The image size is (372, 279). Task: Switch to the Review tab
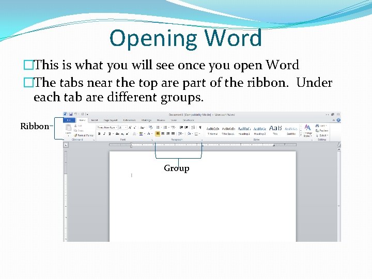pos(161,120)
